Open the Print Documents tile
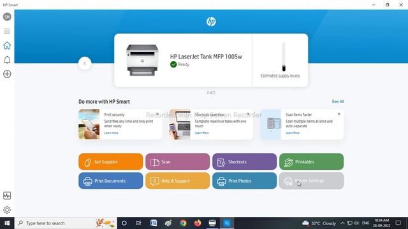 (110, 181)
